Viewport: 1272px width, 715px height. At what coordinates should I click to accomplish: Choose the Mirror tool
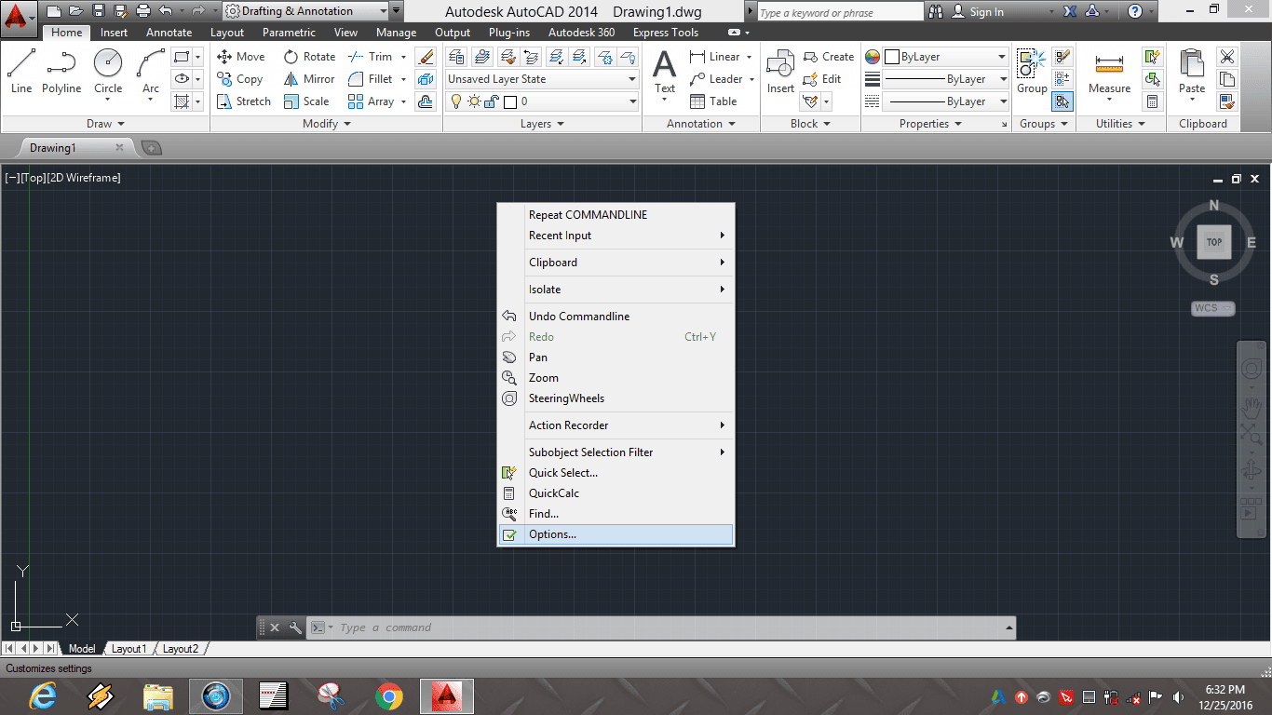309,79
